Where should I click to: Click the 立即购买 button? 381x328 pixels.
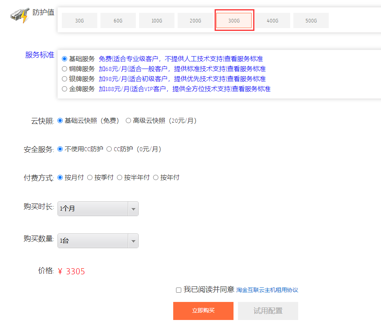click(x=203, y=311)
